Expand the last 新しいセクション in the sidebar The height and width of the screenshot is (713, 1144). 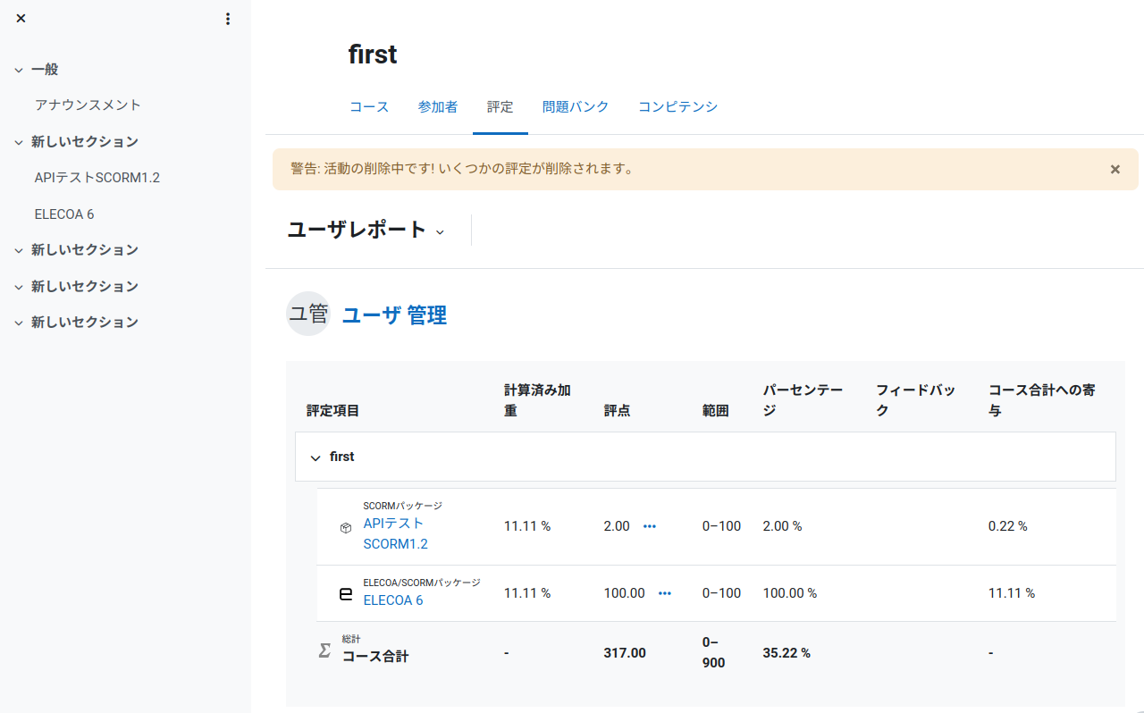click(19, 323)
